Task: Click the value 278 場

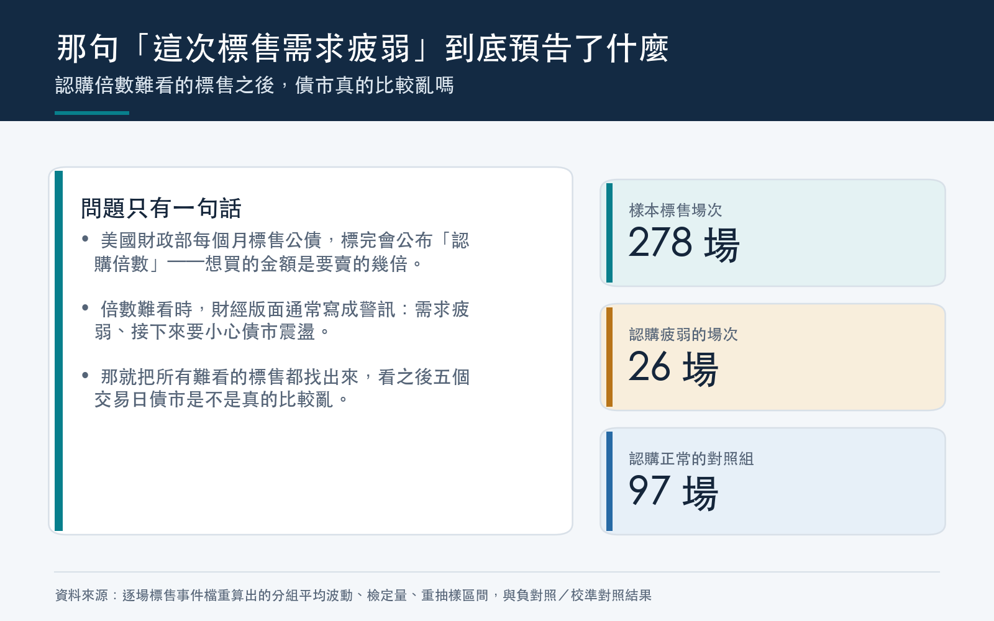Action: [x=683, y=243]
